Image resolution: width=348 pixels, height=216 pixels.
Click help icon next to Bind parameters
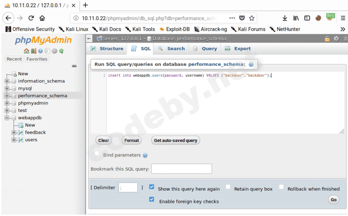coord(145,155)
